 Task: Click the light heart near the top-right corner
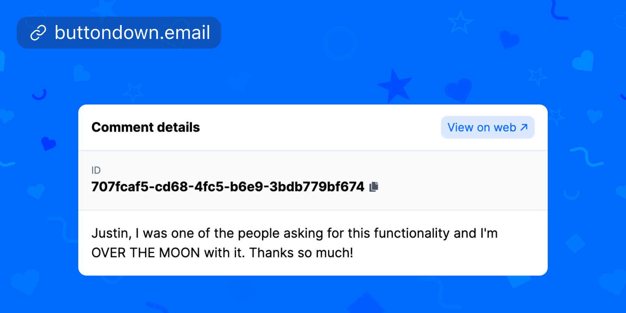click(583, 61)
